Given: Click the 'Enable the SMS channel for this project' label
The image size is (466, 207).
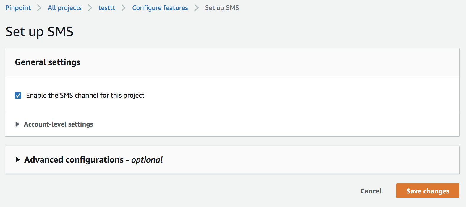Looking at the screenshot, I should click(x=85, y=96).
